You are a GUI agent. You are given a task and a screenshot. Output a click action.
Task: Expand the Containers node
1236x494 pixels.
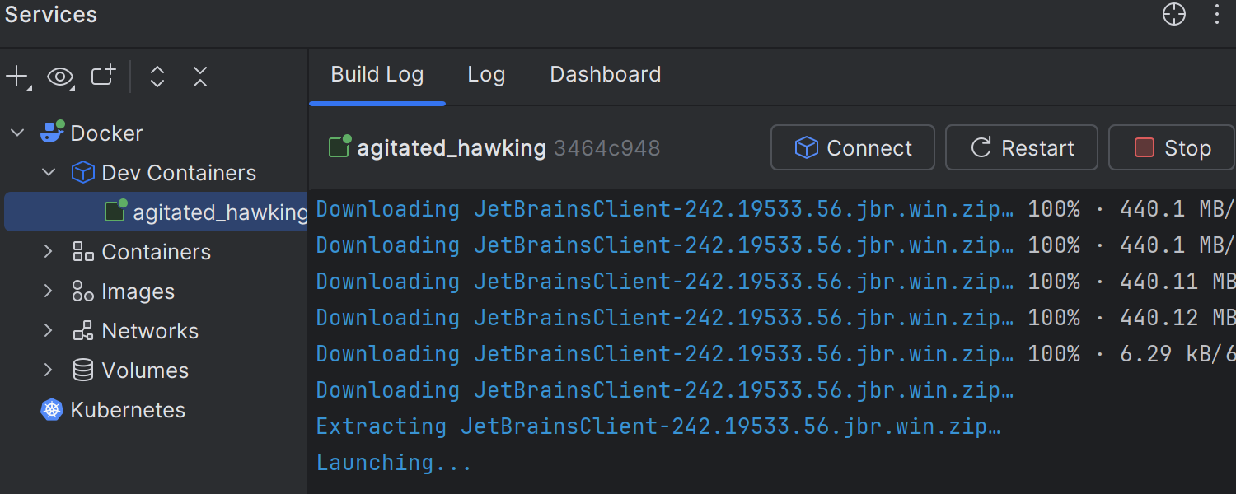pos(49,251)
